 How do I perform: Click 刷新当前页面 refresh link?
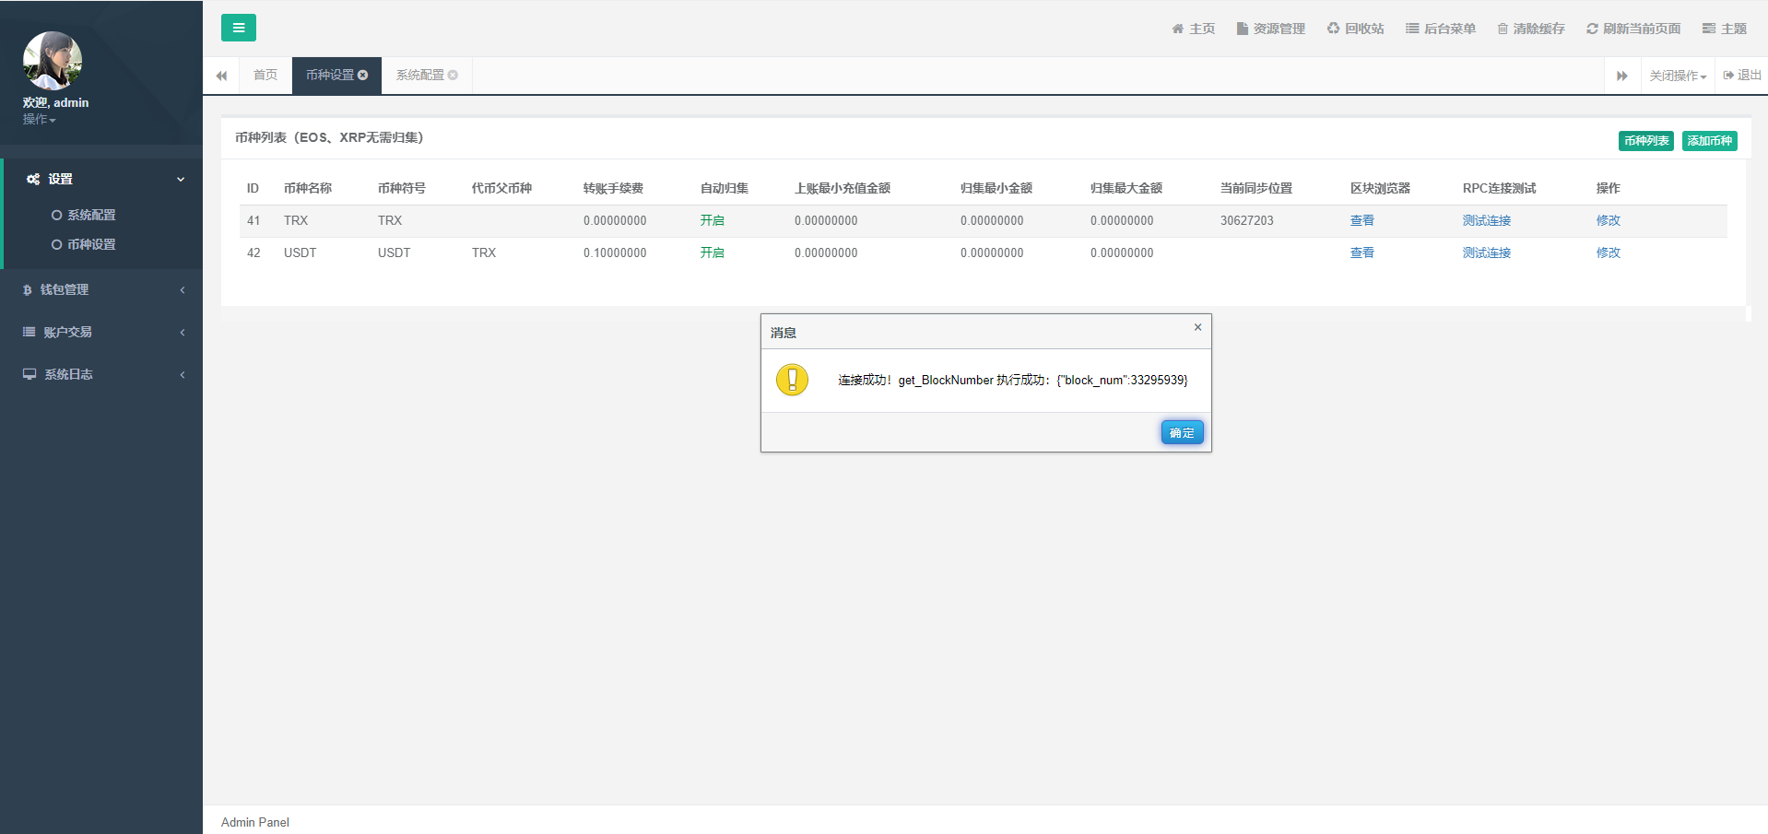[x=1633, y=29]
